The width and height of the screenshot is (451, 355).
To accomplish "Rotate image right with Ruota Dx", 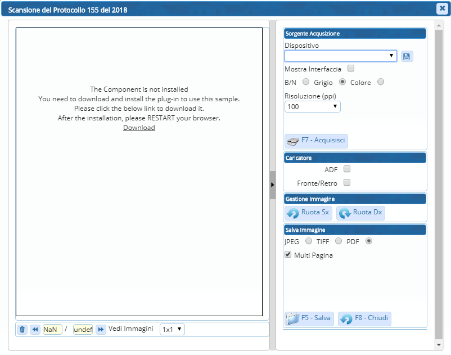I will point(360,213).
